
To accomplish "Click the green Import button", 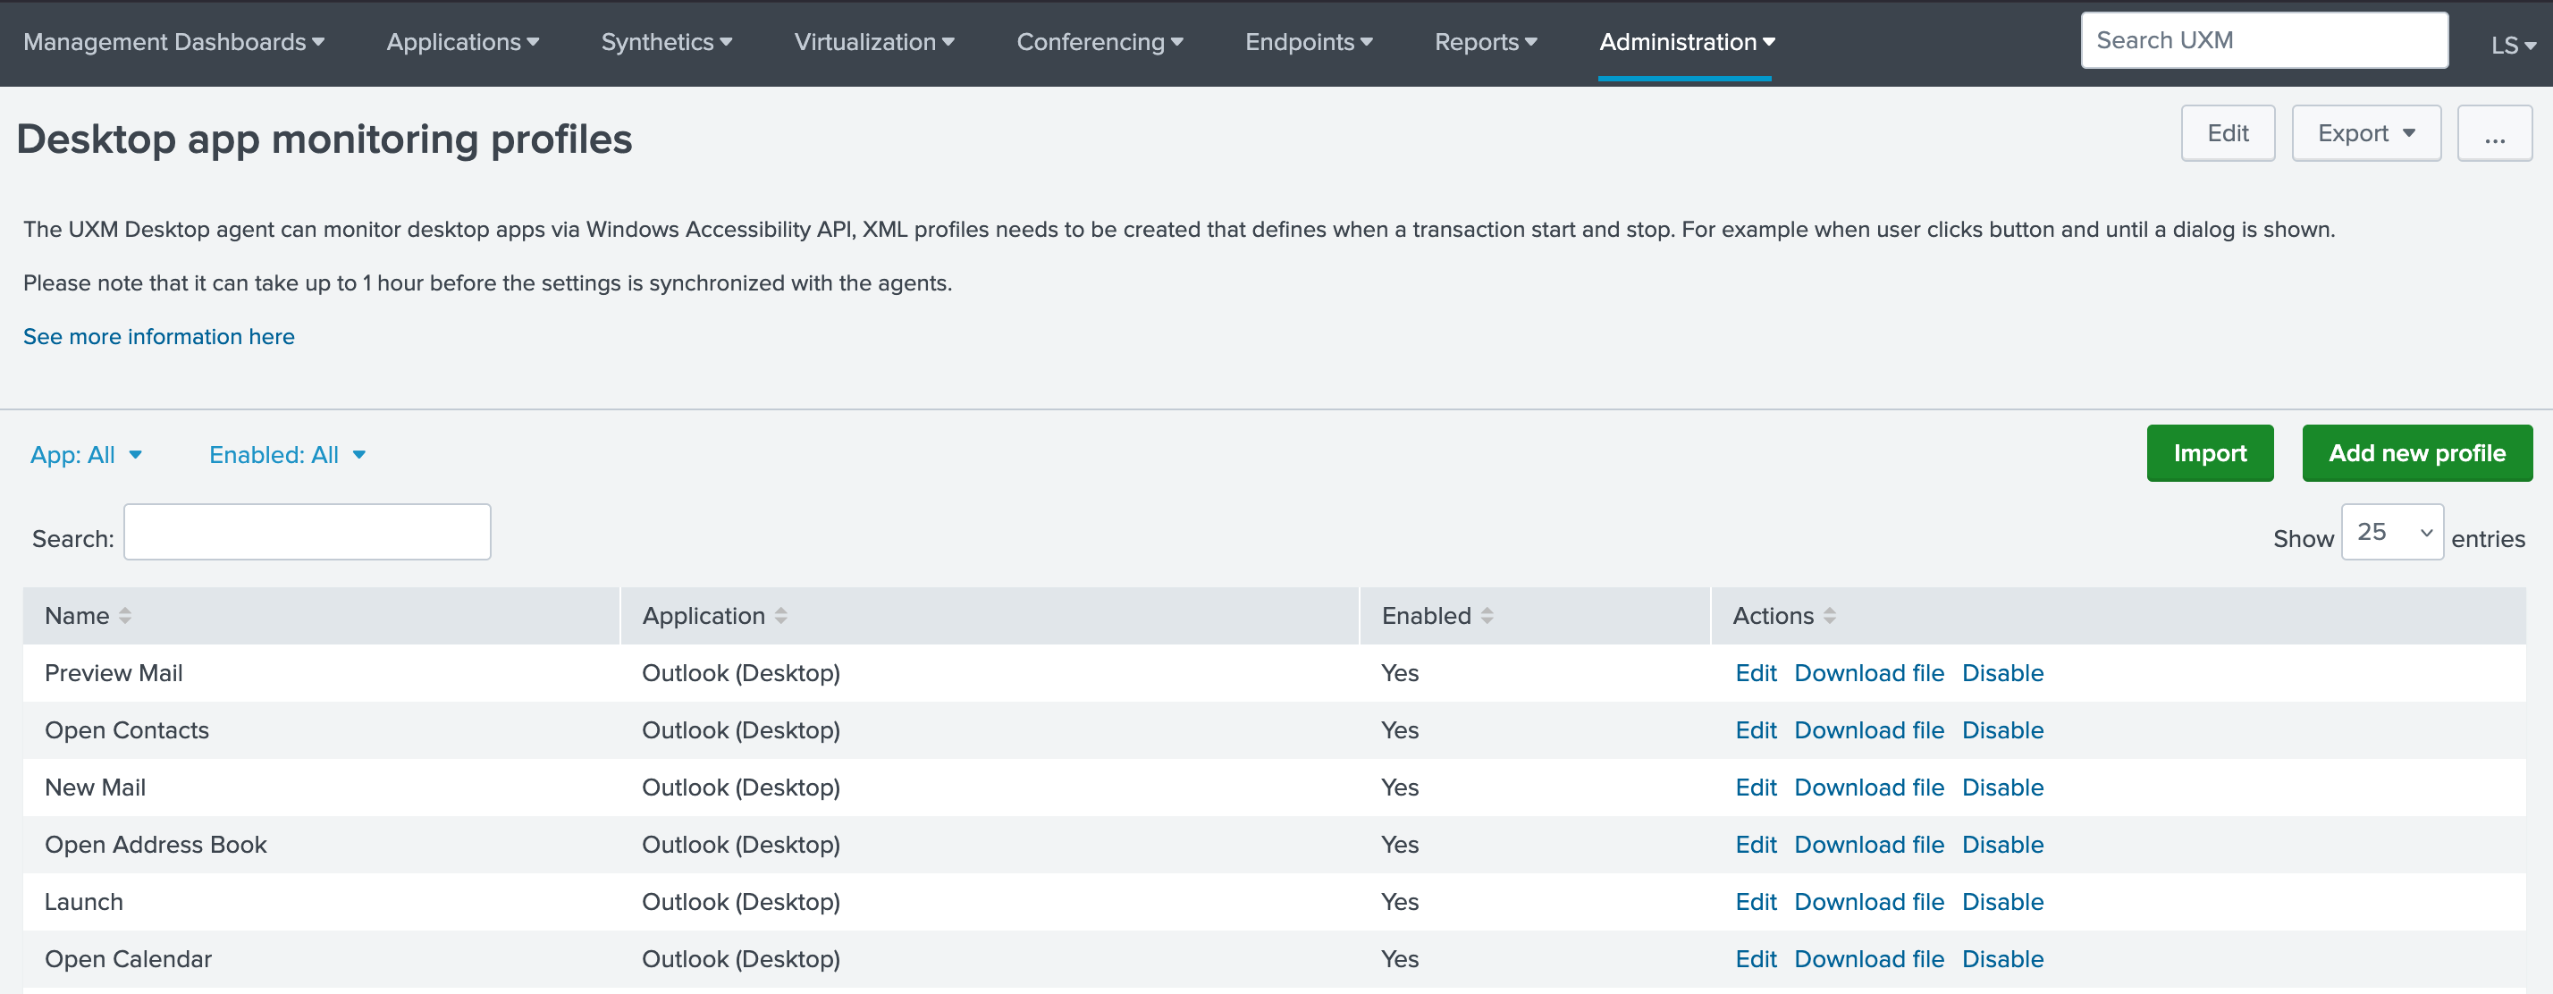I will (x=2209, y=453).
